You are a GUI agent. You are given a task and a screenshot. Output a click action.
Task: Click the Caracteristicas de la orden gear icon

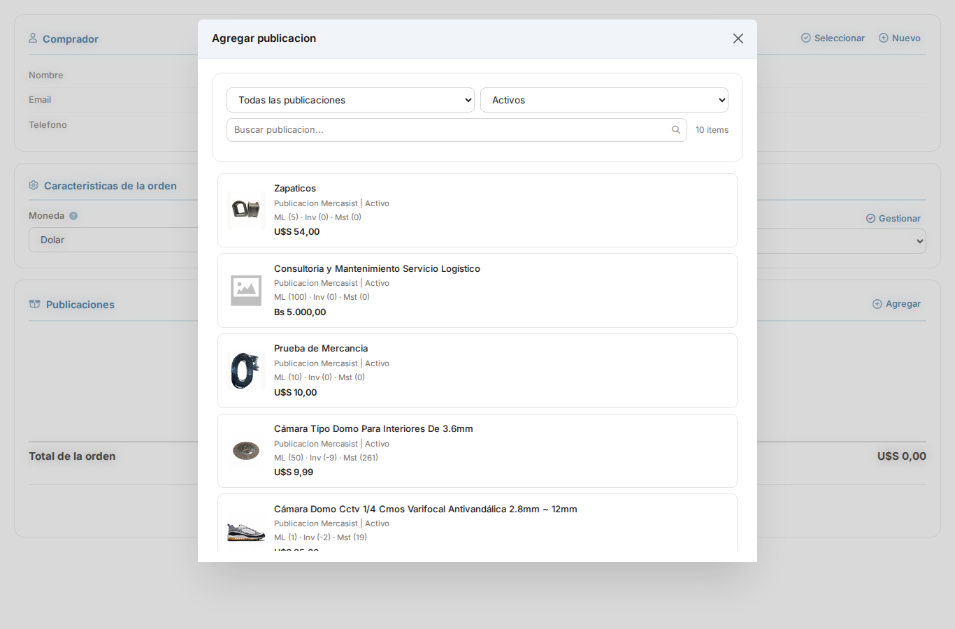pyautogui.click(x=34, y=186)
